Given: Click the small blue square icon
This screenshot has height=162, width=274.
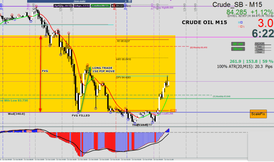Looking at the screenshot, I should point(241,22).
